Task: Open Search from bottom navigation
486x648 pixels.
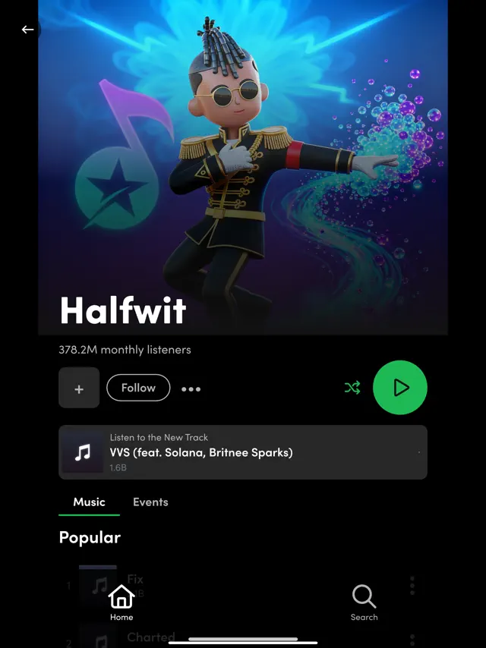Action: click(x=364, y=602)
